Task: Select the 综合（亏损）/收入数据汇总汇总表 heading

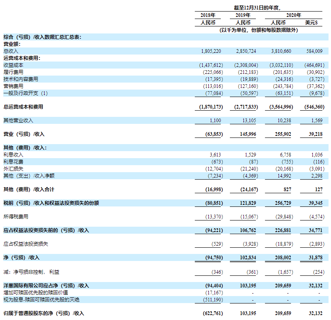Action: pyautogui.click(x=42, y=37)
